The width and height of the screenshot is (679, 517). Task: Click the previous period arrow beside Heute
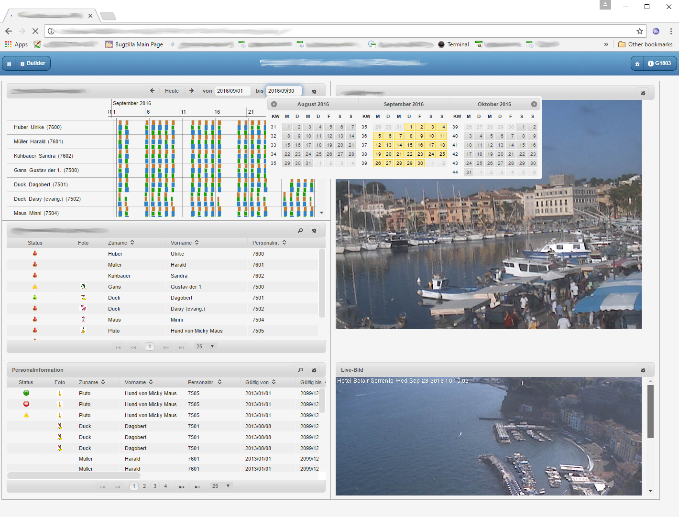pyautogui.click(x=153, y=91)
